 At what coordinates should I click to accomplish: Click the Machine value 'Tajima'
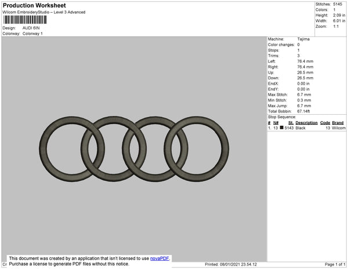tap(303, 39)
